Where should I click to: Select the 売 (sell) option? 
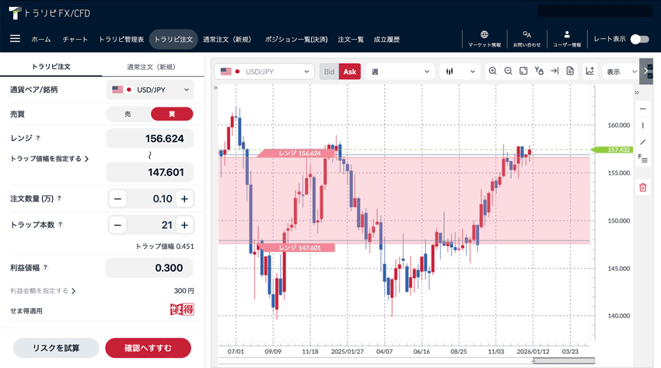click(x=128, y=114)
